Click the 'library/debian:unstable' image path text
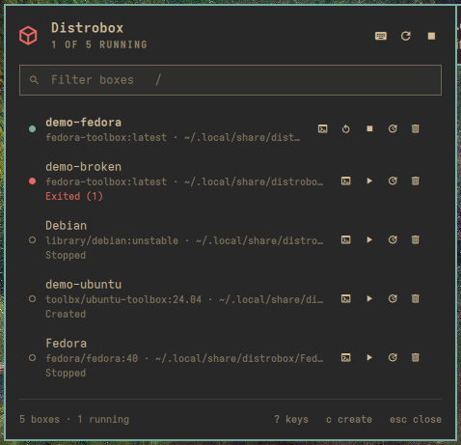This screenshot has height=445, width=461. point(112,240)
